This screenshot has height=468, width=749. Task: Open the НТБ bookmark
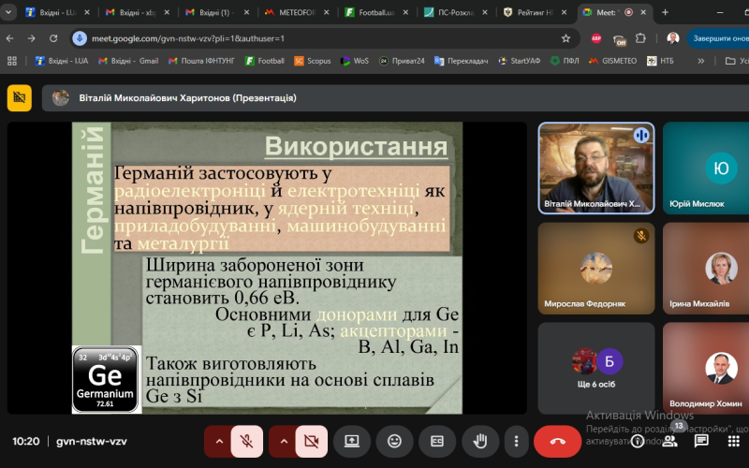[660, 61]
